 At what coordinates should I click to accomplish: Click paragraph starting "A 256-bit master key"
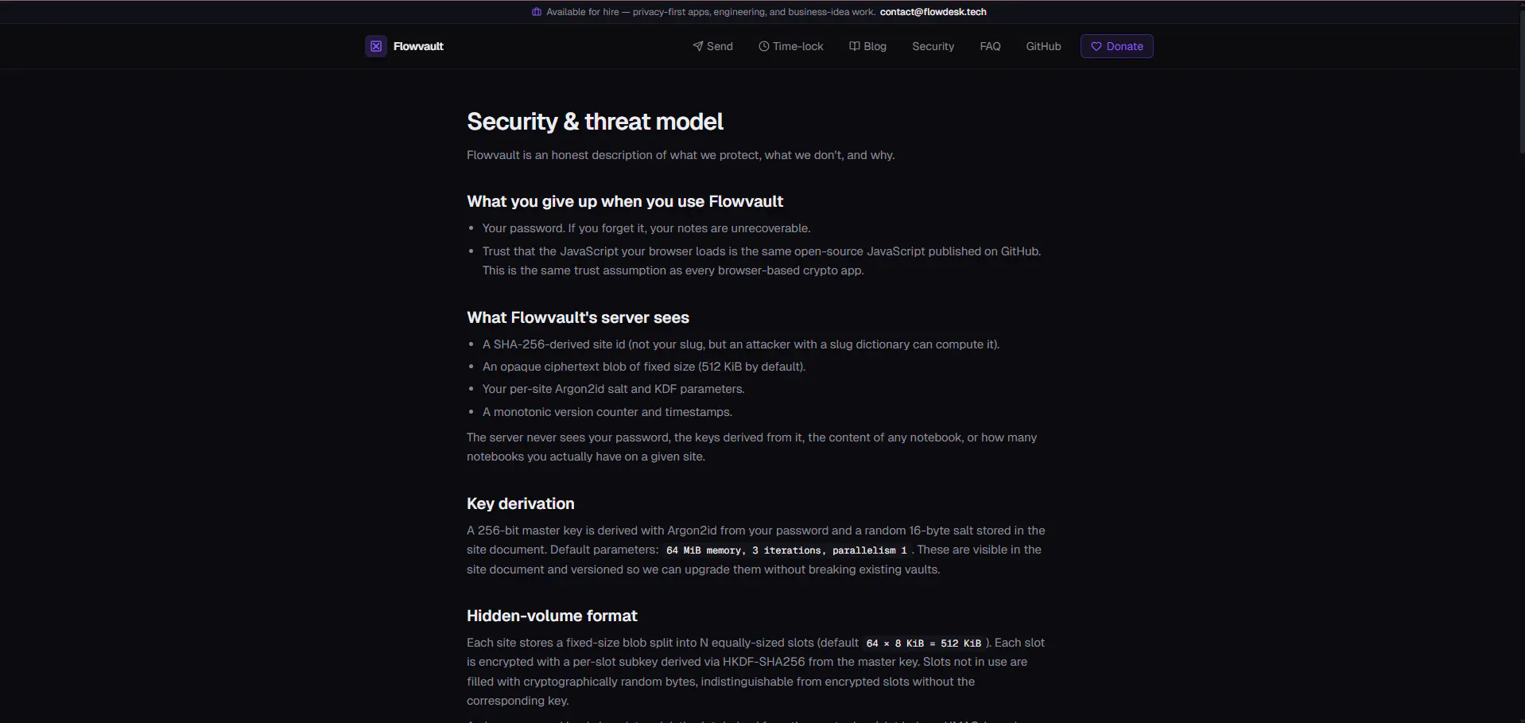756,550
